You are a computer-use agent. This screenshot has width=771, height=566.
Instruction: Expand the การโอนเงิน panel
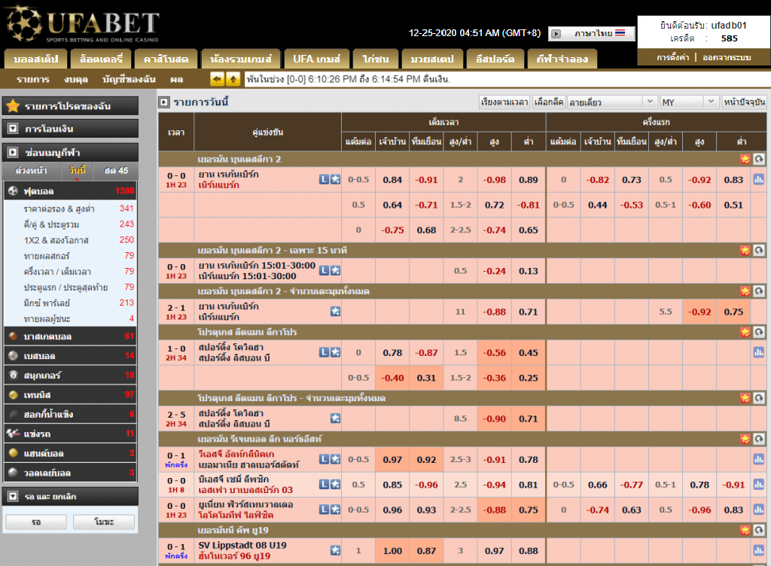(70, 129)
